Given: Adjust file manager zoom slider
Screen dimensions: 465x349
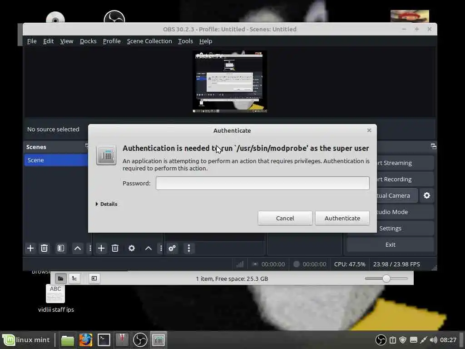Looking at the screenshot, I should coord(386,279).
